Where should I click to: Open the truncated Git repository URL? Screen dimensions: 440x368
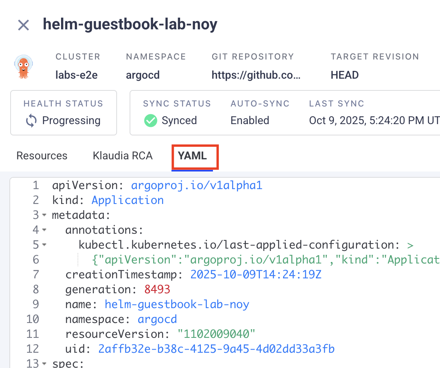[x=256, y=75]
